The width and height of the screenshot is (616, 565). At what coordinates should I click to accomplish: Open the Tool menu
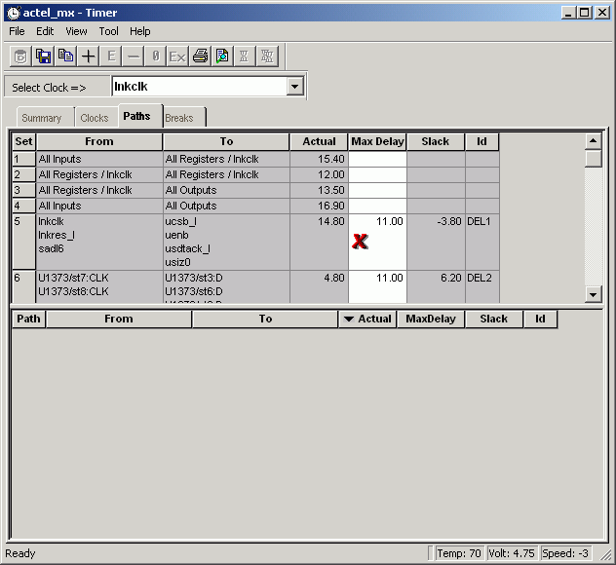click(108, 31)
